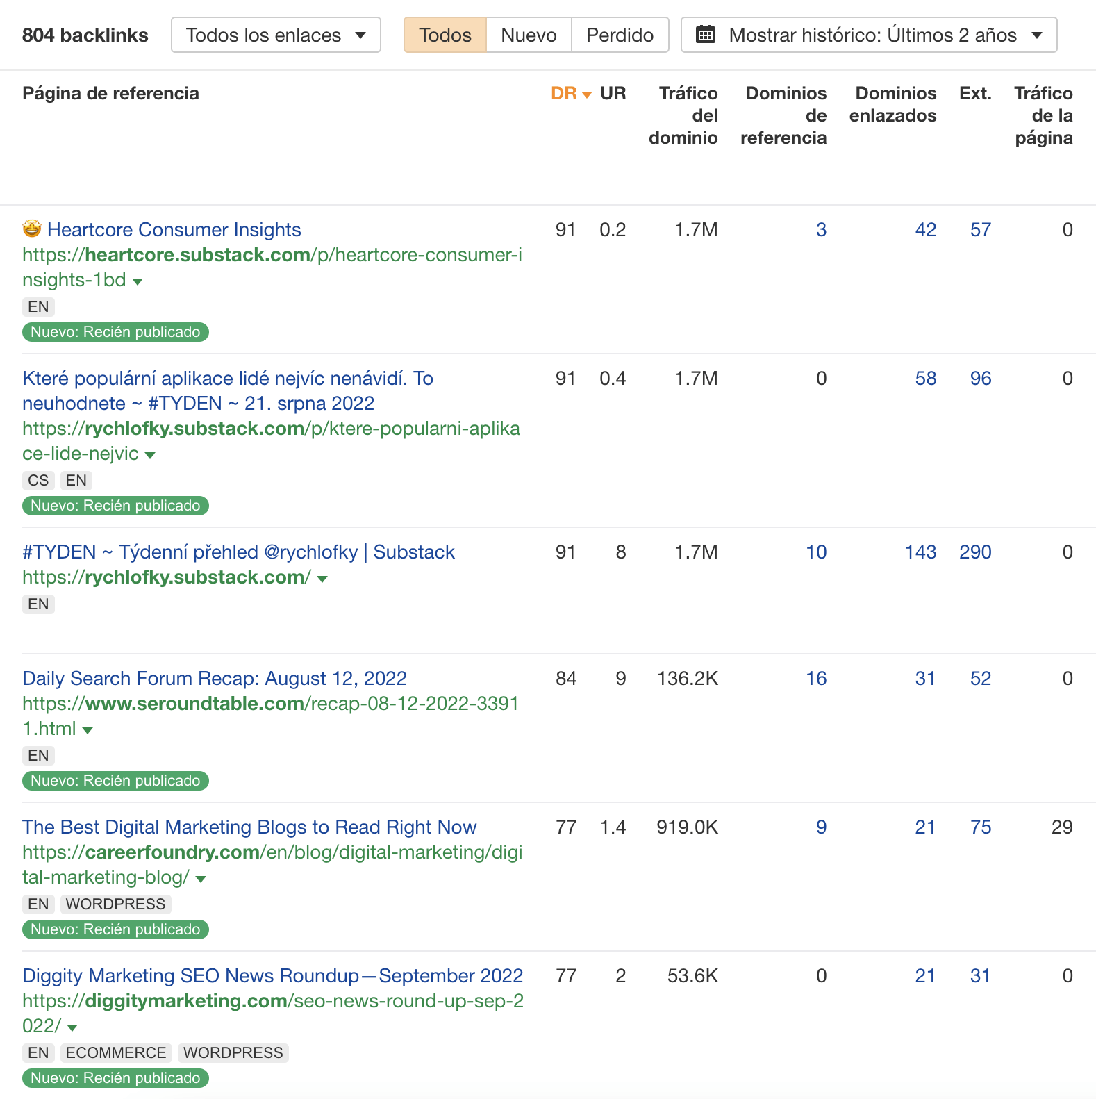
Task: Select the 'Todos' filter tab
Action: click(x=445, y=35)
